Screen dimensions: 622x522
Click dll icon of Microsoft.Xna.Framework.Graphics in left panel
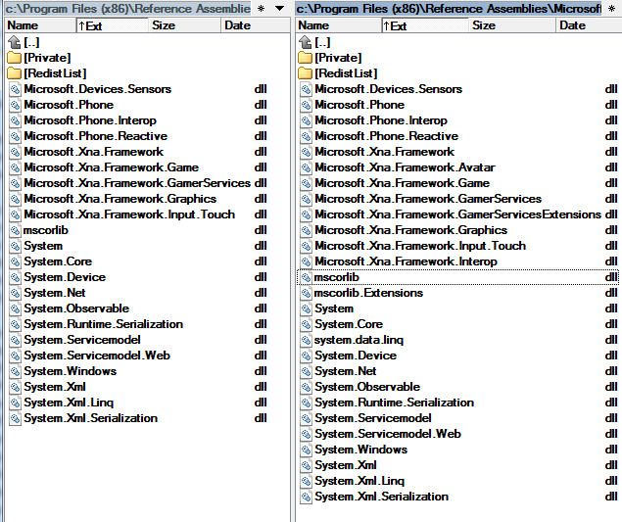[15, 199]
